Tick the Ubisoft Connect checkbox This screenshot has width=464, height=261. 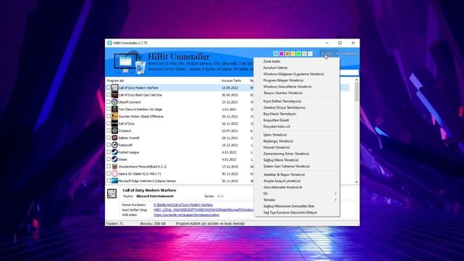[109, 101]
